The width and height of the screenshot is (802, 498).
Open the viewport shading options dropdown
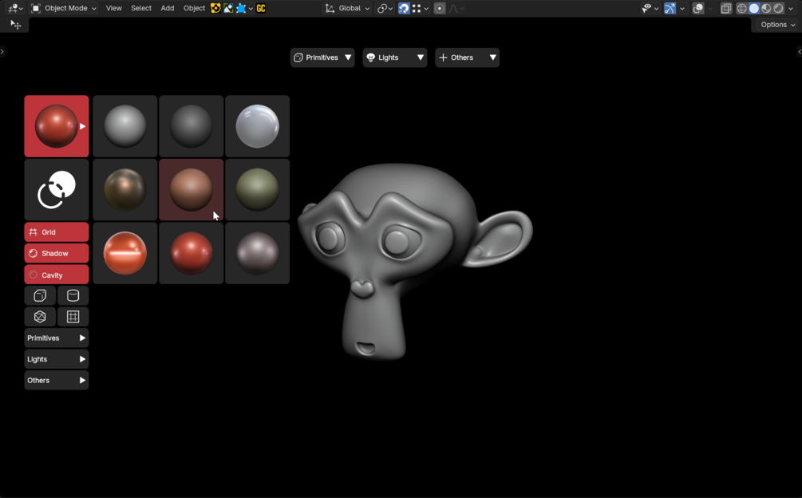click(x=790, y=9)
